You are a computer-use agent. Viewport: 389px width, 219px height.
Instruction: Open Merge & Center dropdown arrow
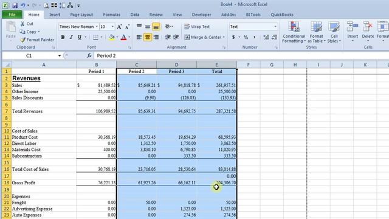224,37
